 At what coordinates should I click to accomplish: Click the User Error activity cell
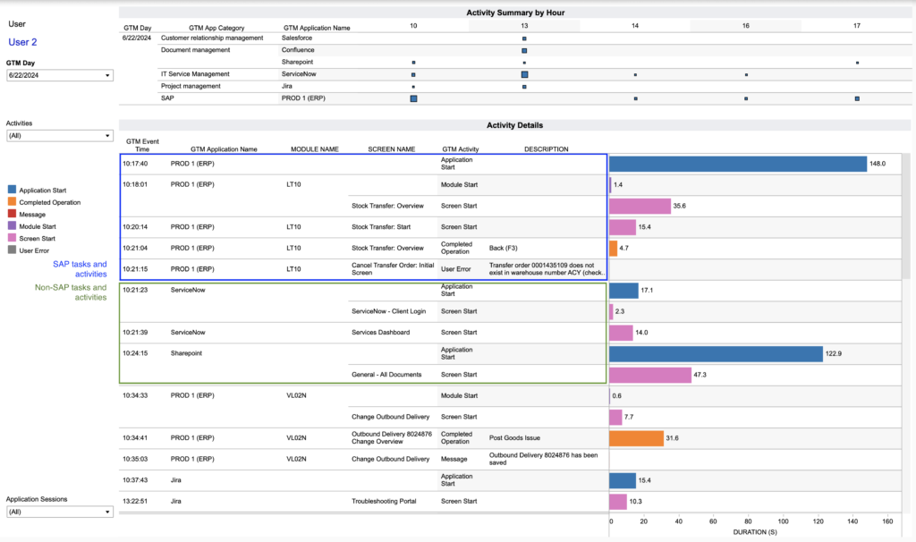point(455,269)
